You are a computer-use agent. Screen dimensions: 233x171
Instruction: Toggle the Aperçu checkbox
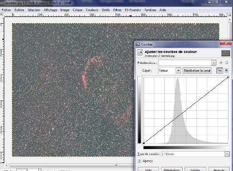(139, 161)
